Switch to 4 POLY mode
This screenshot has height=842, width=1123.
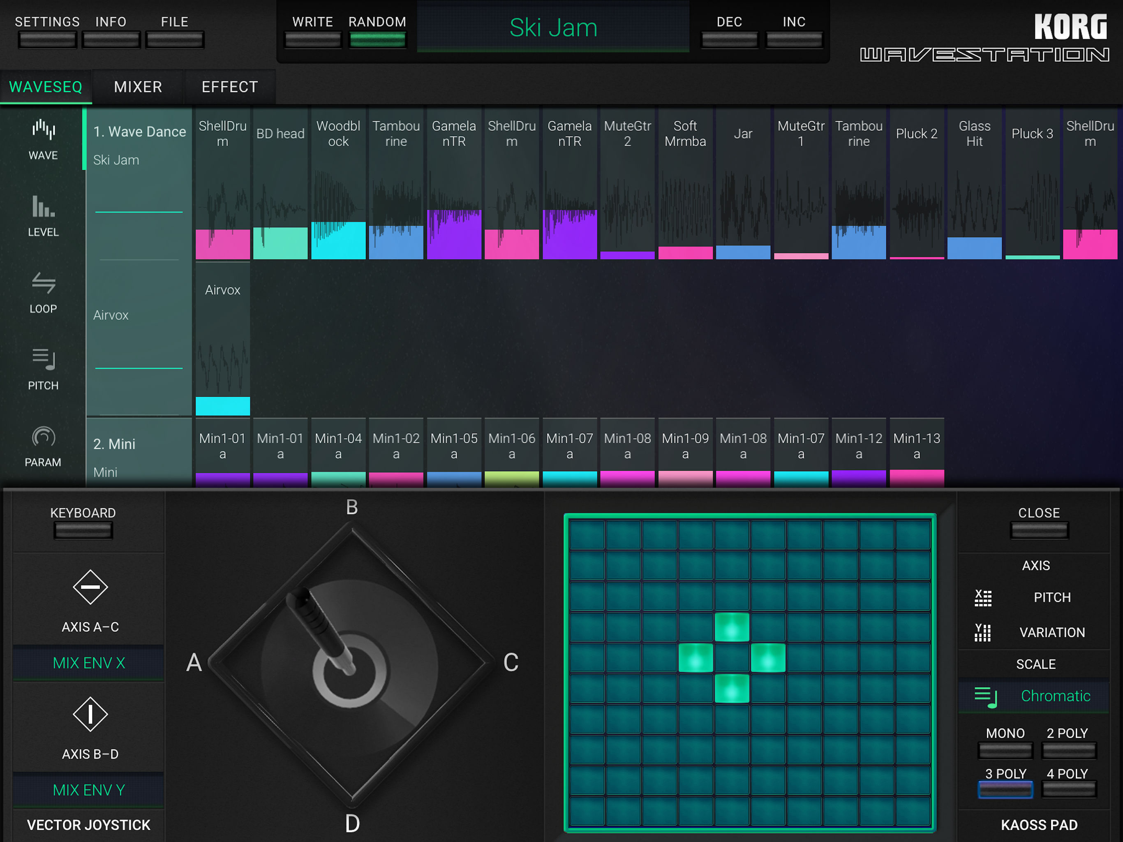point(1068,790)
